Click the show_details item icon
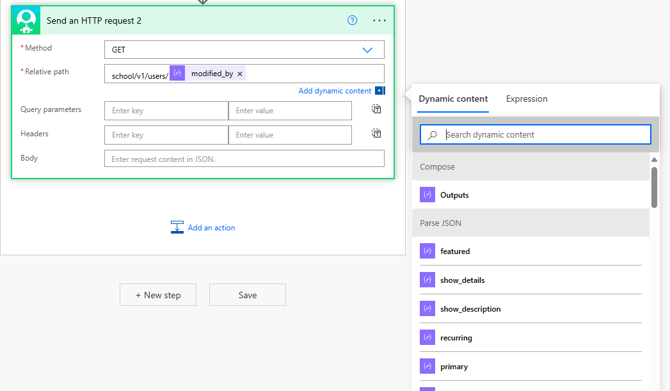This screenshot has height=391, width=670. click(x=427, y=280)
